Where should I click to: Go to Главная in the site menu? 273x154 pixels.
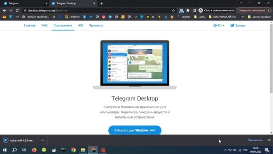point(29,26)
